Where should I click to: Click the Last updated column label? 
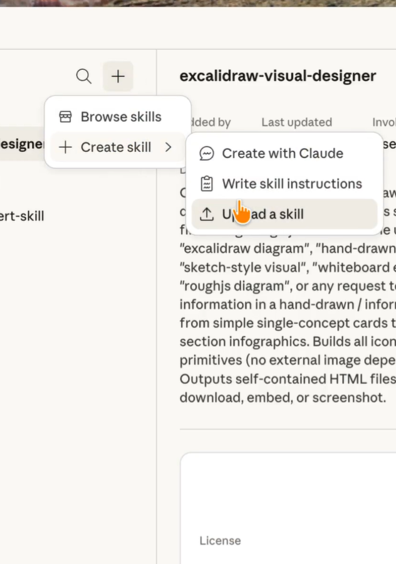(297, 122)
